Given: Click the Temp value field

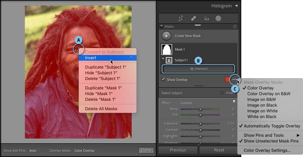Looking at the screenshot, I should pyautogui.click(x=233, y=109).
